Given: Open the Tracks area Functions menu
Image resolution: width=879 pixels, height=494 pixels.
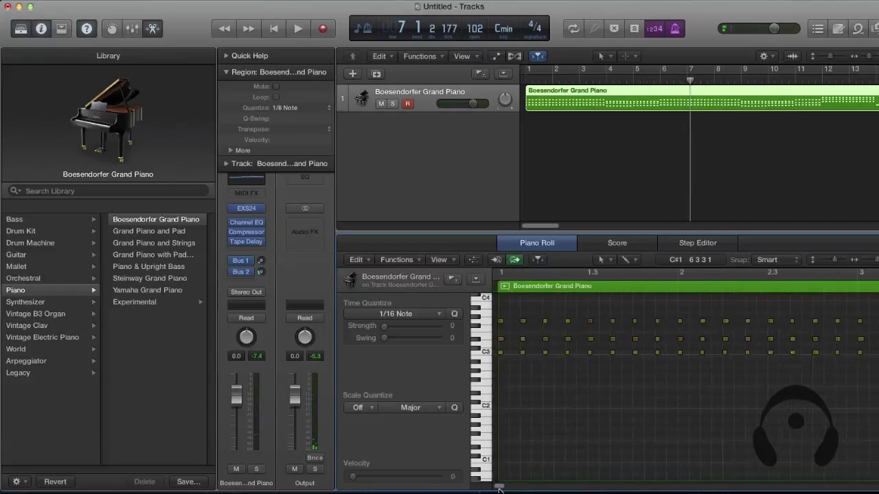Looking at the screenshot, I should pos(423,56).
